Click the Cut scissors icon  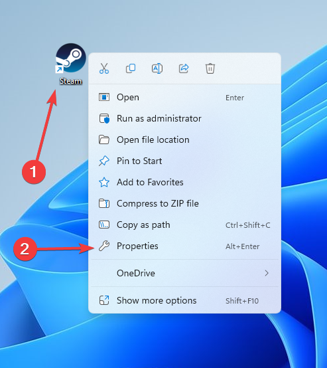(x=104, y=68)
